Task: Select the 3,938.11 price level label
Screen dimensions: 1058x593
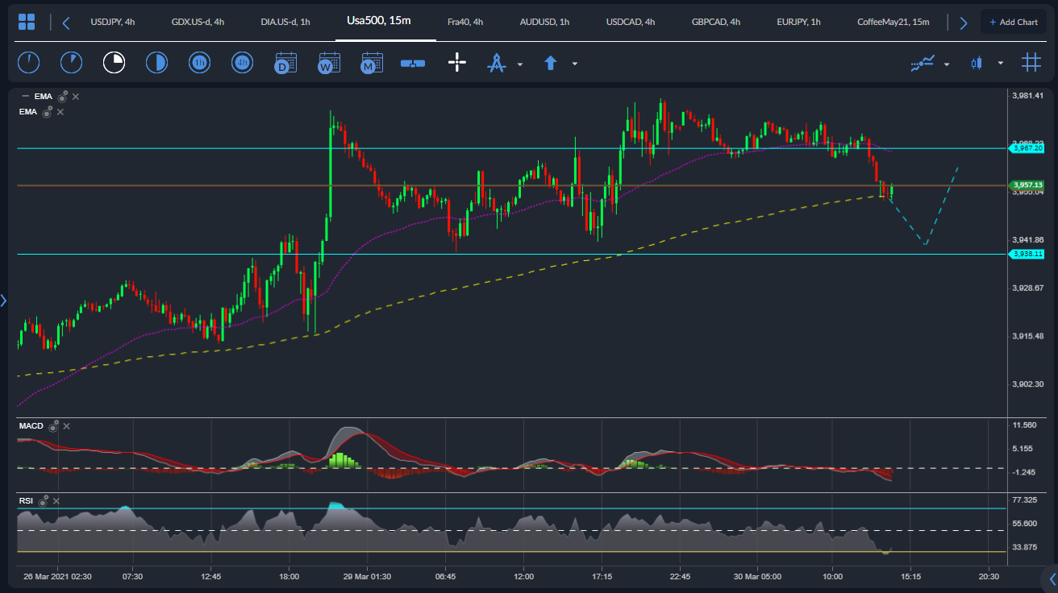Action: tap(1027, 254)
